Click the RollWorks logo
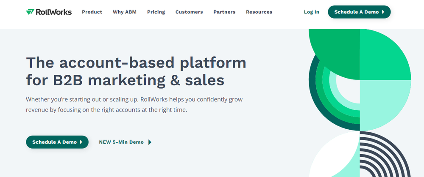This screenshot has height=177, width=424. tap(49, 12)
